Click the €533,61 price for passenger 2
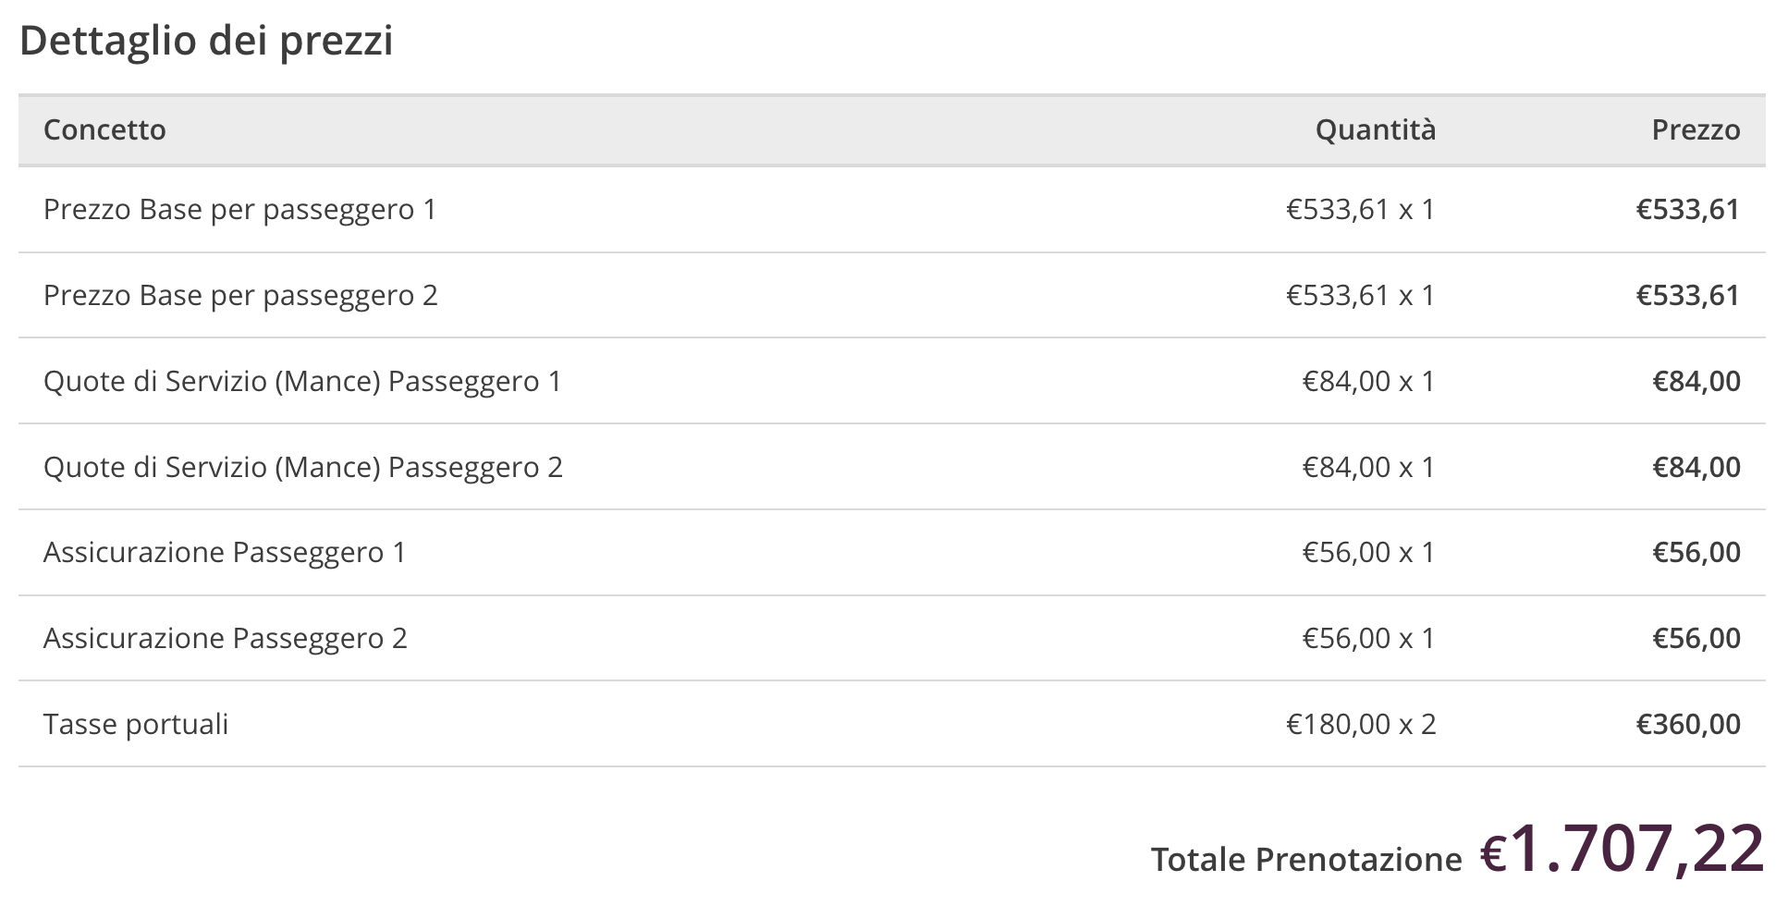 [x=1688, y=296]
